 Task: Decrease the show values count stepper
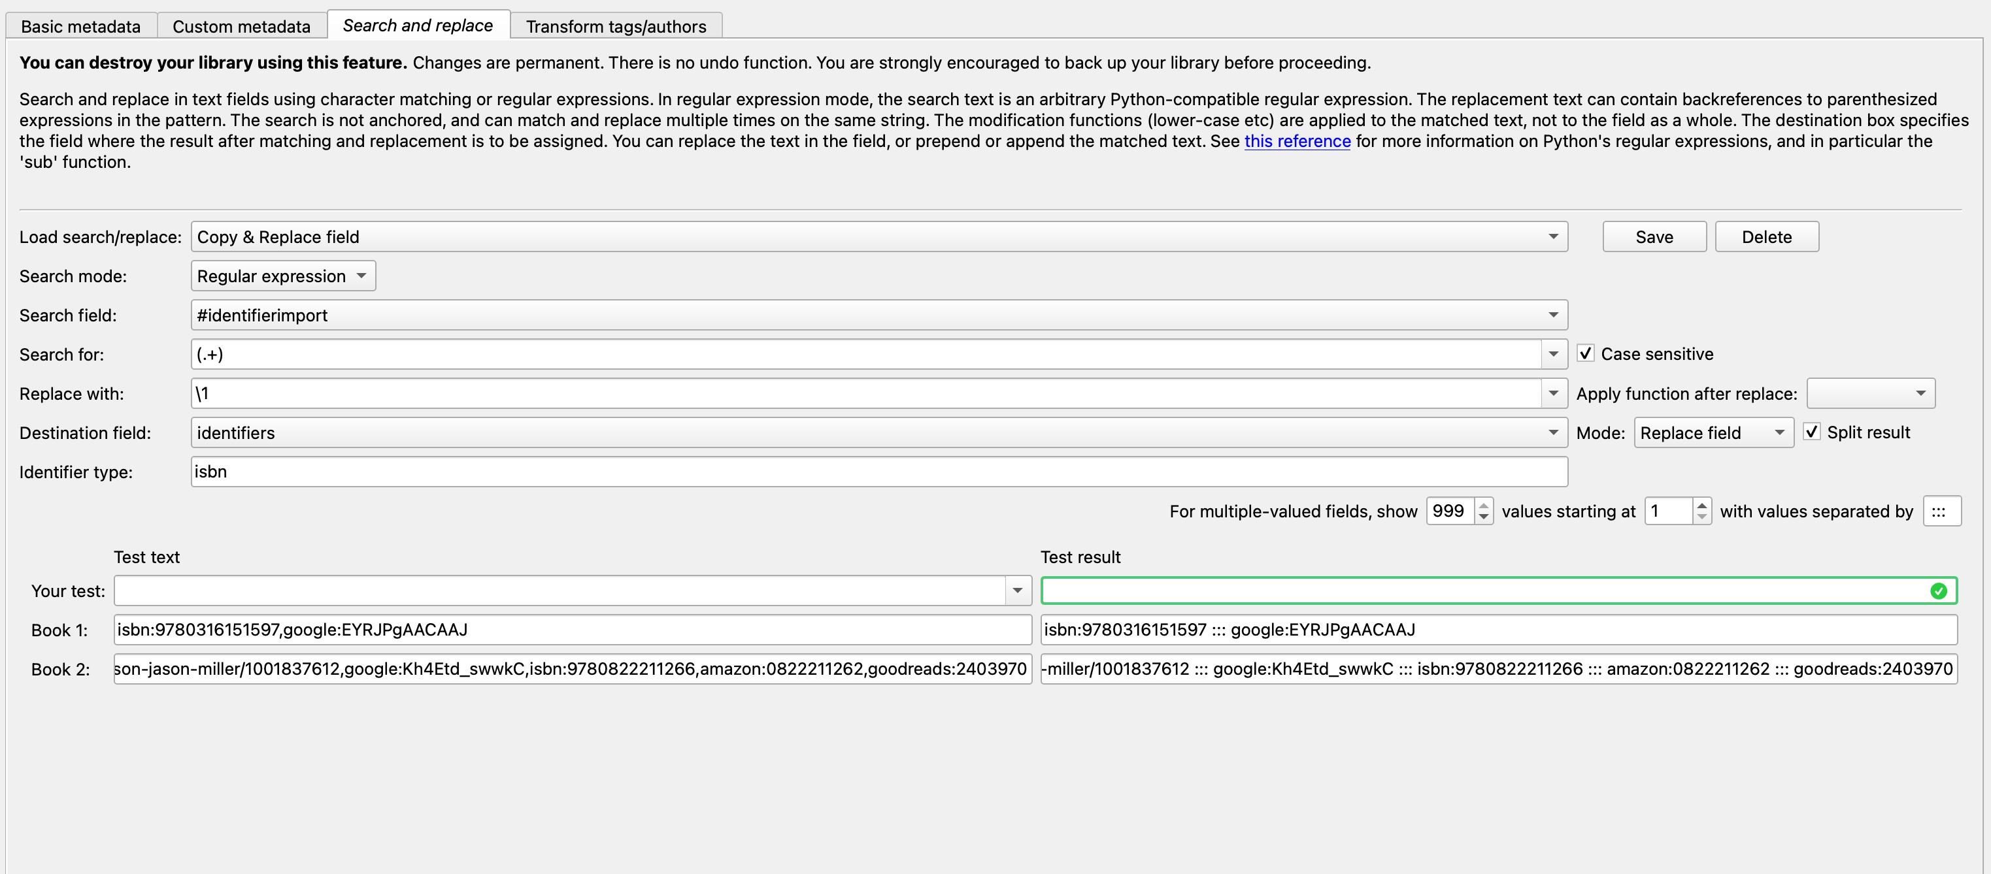(x=1483, y=517)
